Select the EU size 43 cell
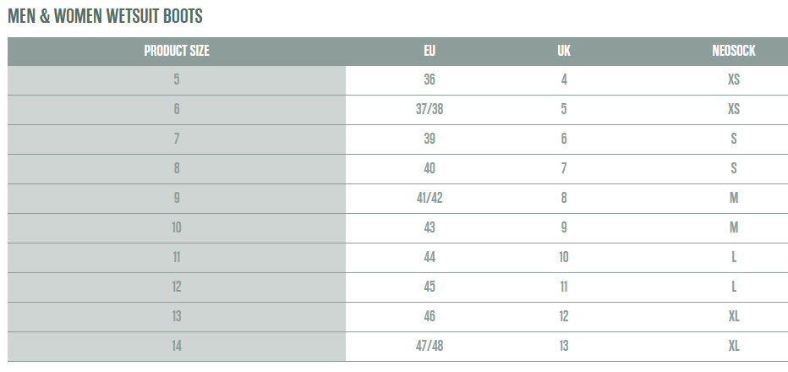Image resolution: width=788 pixels, height=372 pixels. (x=430, y=228)
